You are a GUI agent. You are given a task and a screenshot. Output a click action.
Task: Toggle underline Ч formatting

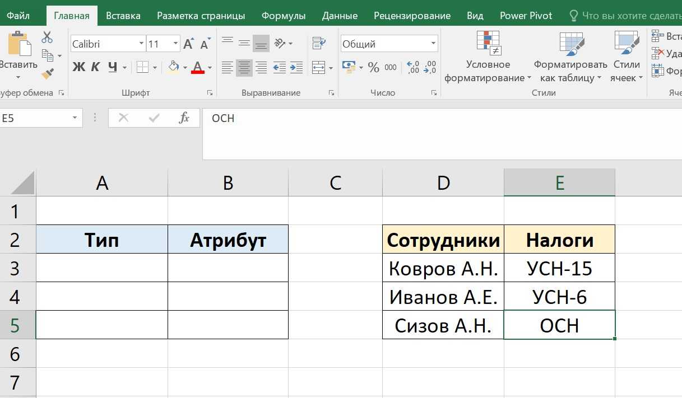click(113, 68)
